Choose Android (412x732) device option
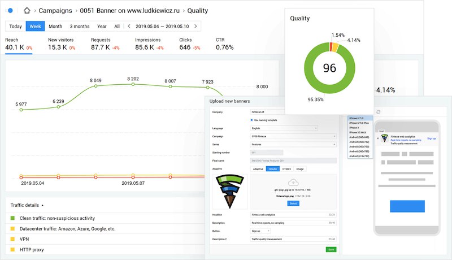The height and width of the screenshot is (260, 452). pyautogui.click(x=360, y=156)
